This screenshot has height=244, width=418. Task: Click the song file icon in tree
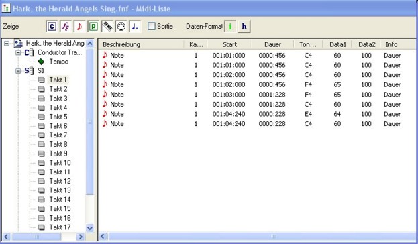tap(18, 44)
